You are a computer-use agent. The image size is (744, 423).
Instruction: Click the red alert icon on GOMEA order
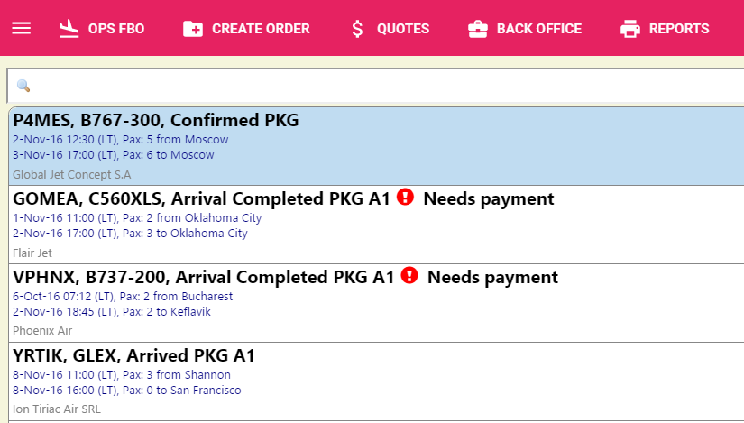[405, 197]
